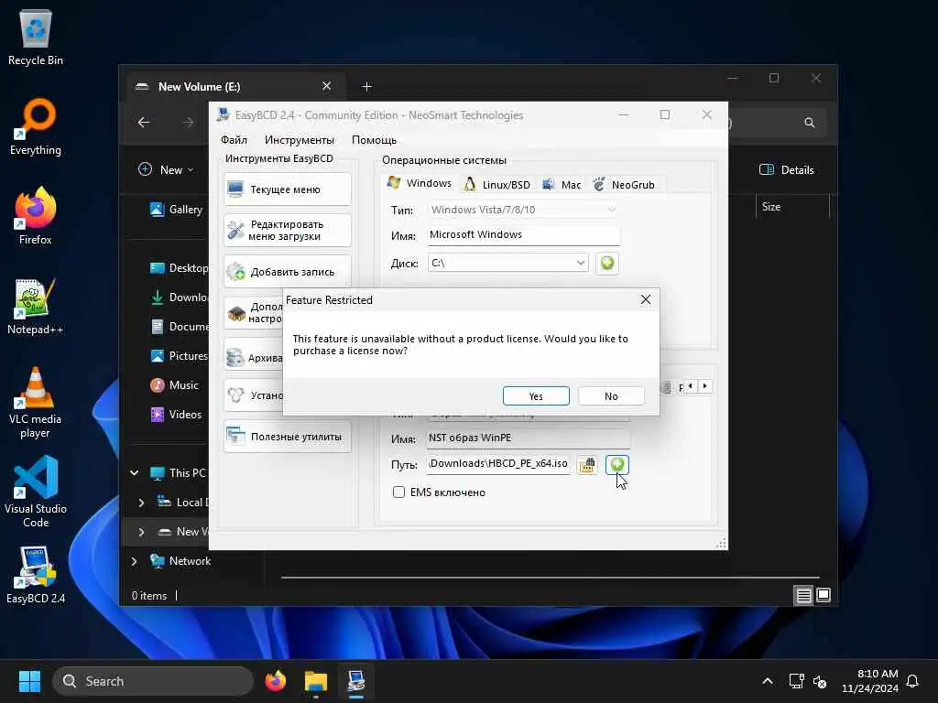Click tab scroll left arrow
Screen dimensions: 938x703
click(691, 386)
